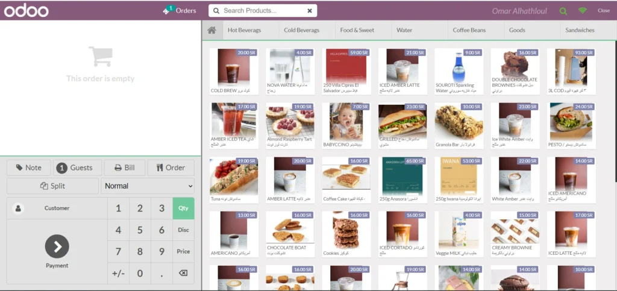The height and width of the screenshot is (291, 617).
Task: Add COLD BREW product to order
Action: click(233, 71)
